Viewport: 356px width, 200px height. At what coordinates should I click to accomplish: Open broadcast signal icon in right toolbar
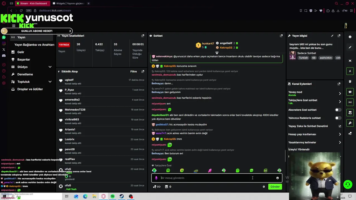(350, 102)
